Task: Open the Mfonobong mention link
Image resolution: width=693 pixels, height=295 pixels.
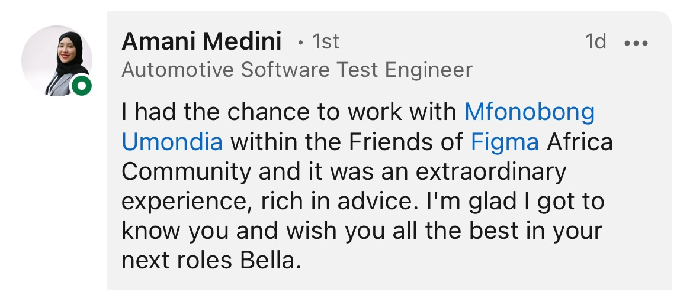Action: (530, 112)
